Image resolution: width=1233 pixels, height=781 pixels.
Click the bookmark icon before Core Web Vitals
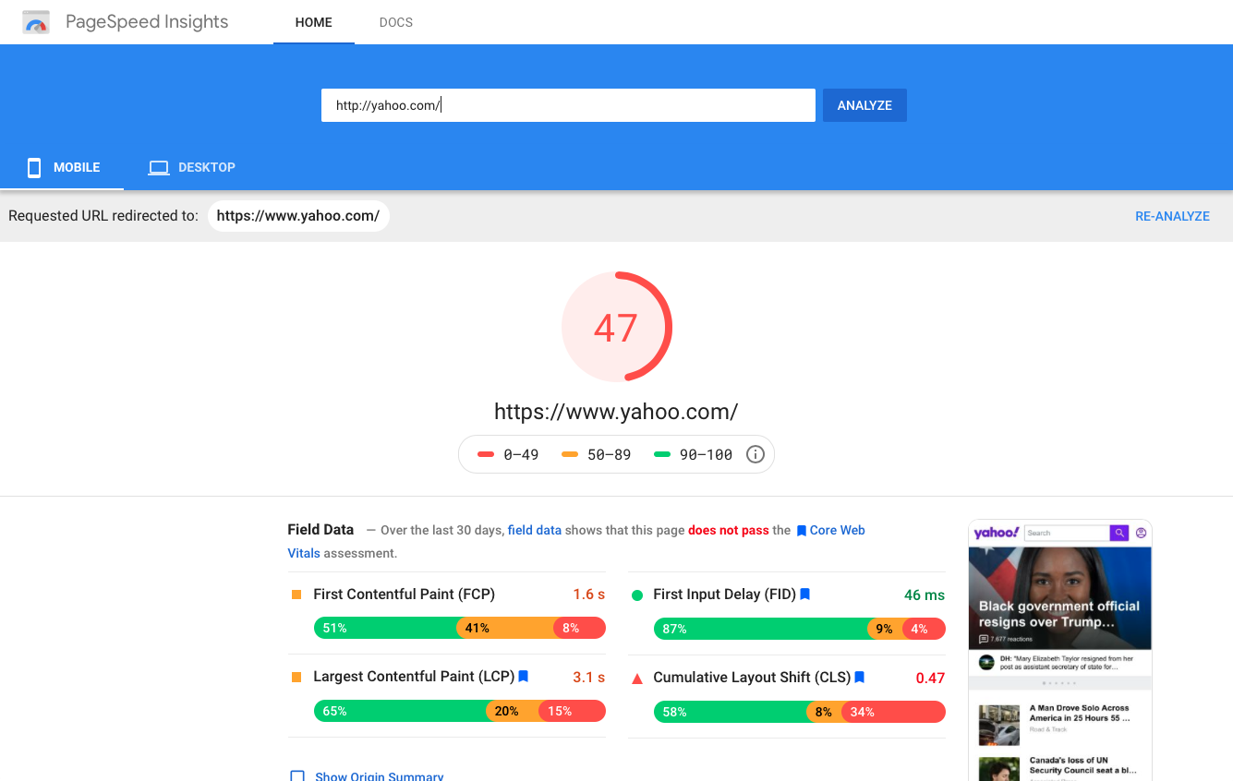pyautogui.click(x=802, y=531)
